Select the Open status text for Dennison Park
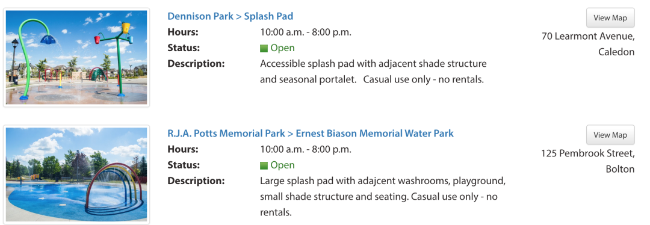 tap(282, 48)
